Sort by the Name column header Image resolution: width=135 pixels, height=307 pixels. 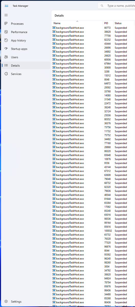pyautogui.click(x=77, y=23)
